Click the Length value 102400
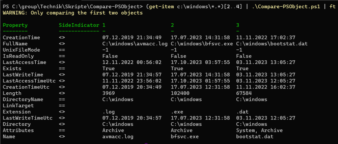The height and width of the screenshot is (144, 338). [180, 94]
